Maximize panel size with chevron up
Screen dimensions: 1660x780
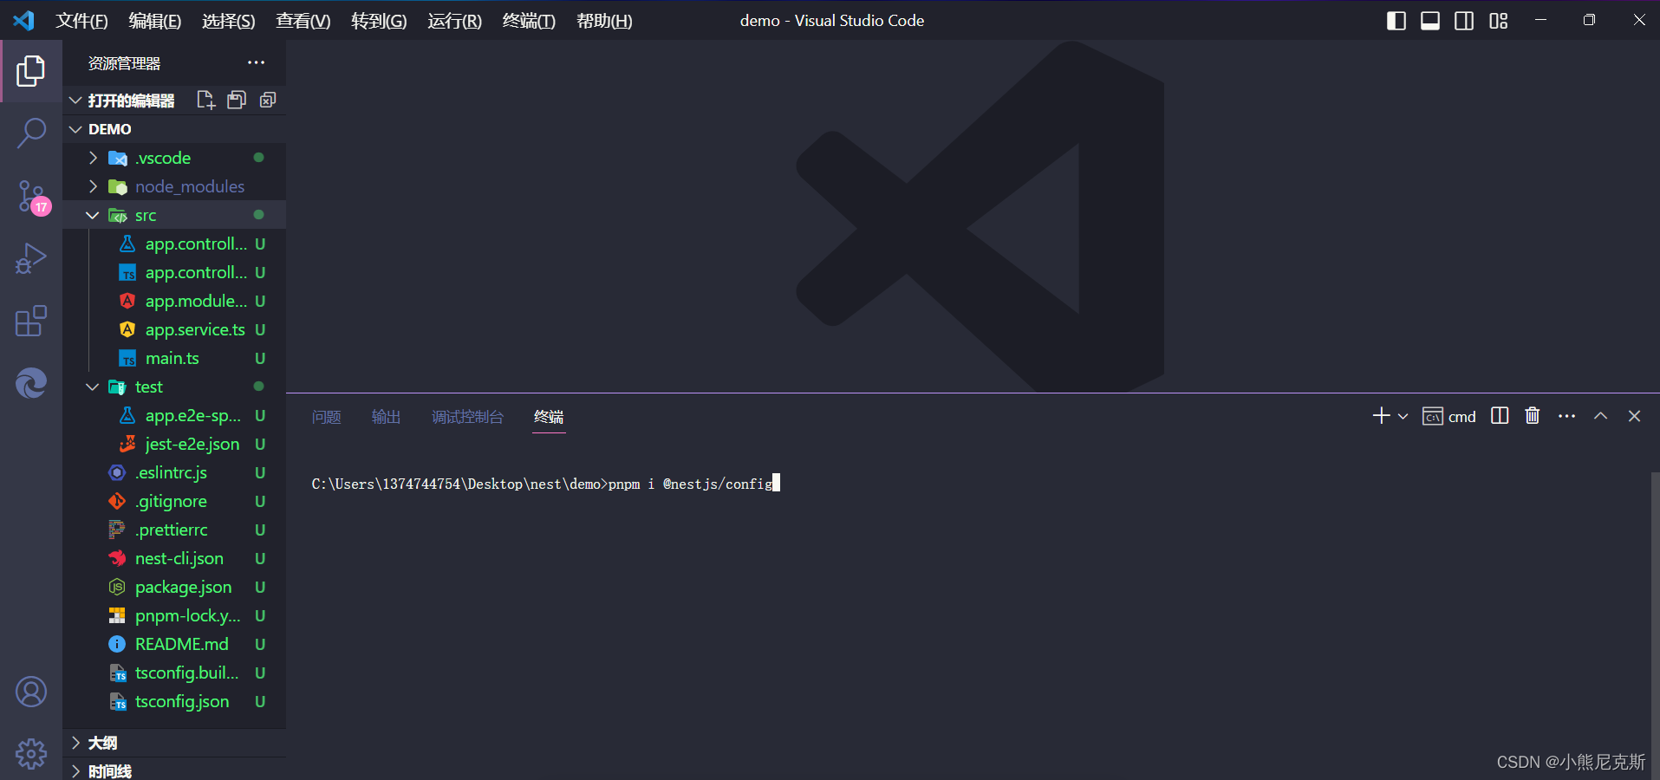pyautogui.click(x=1601, y=416)
